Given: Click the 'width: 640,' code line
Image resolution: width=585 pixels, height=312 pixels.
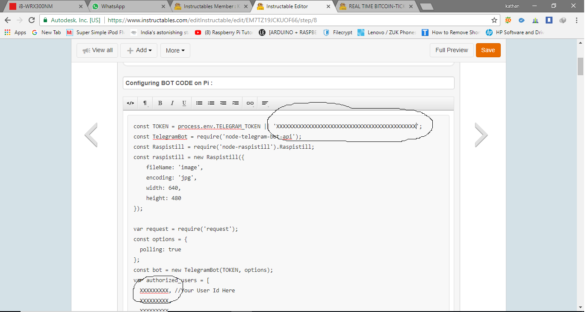Looking at the screenshot, I should click(163, 188).
